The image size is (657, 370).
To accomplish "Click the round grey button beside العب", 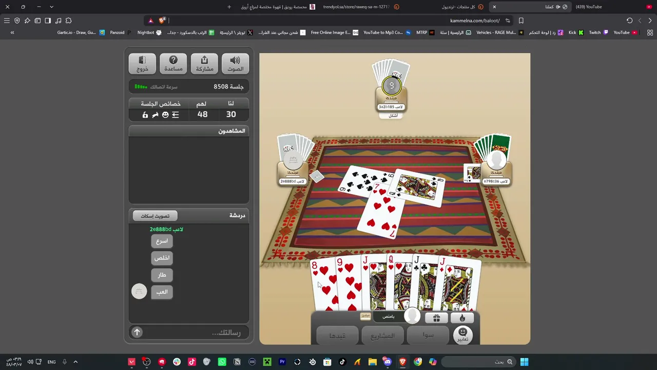I will [139, 291].
